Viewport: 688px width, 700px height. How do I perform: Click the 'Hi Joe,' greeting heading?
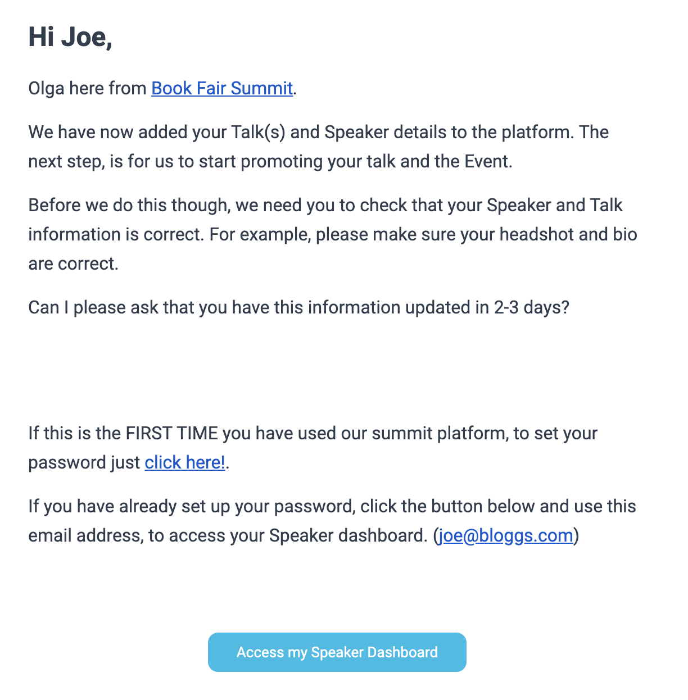point(70,37)
